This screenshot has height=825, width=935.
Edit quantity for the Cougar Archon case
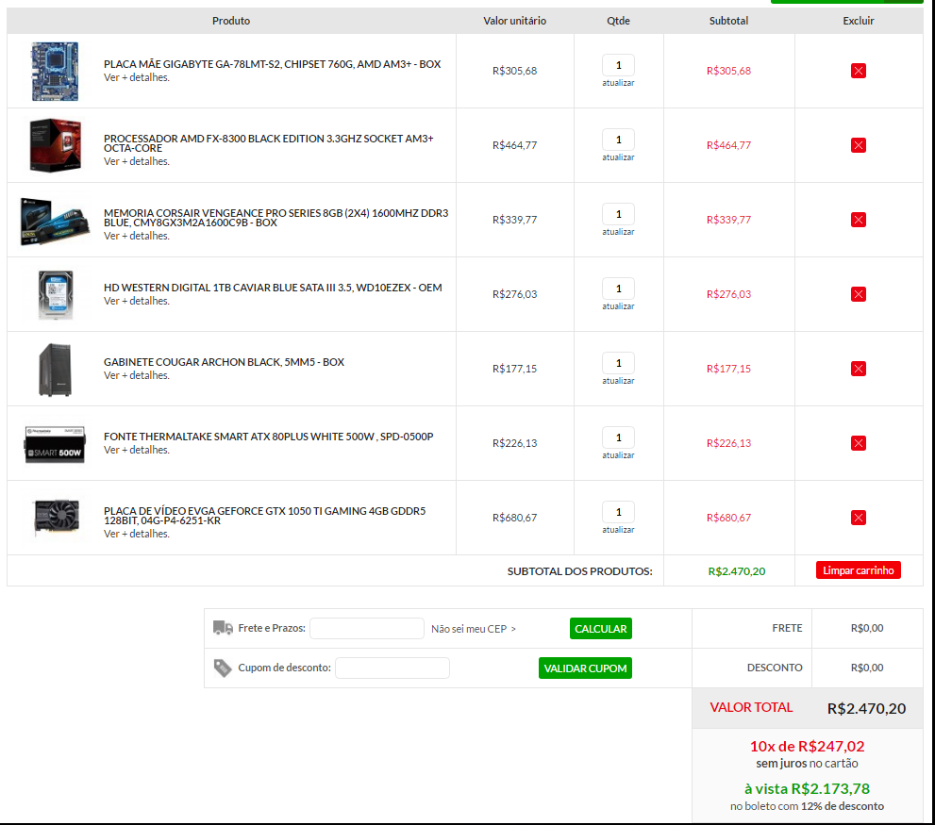pos(618,363)
